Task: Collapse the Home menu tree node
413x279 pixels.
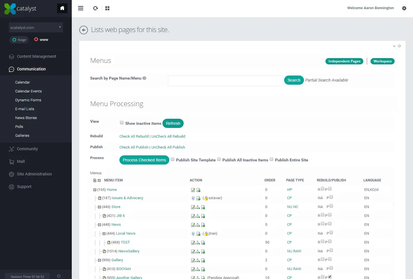Action: 95,190
